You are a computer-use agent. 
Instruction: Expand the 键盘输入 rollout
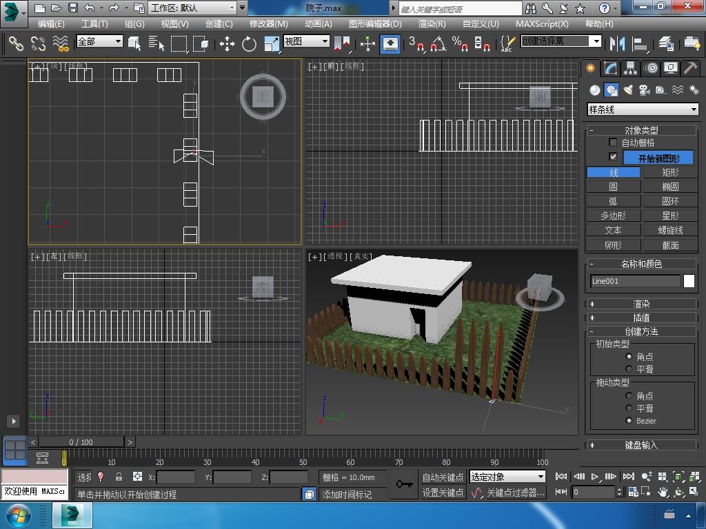641,445
